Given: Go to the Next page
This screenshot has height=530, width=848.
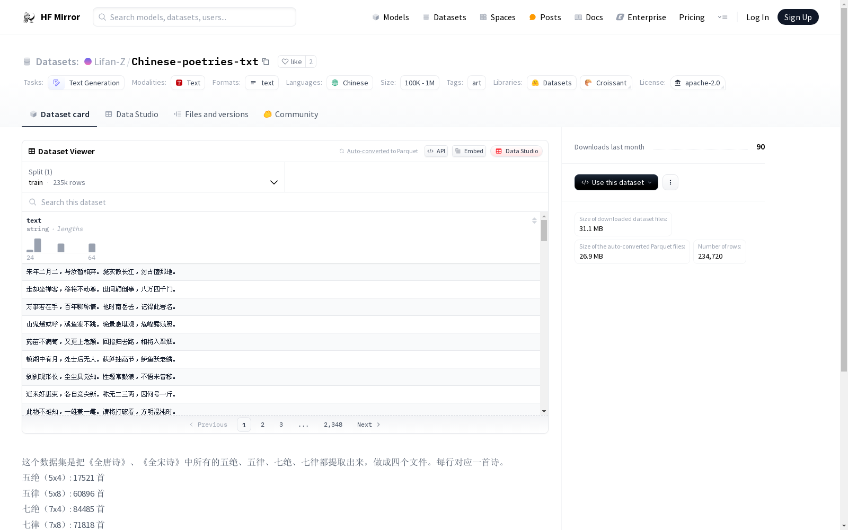Looking at the screenshot, I should pyautogui.click(x=368, y=425).
